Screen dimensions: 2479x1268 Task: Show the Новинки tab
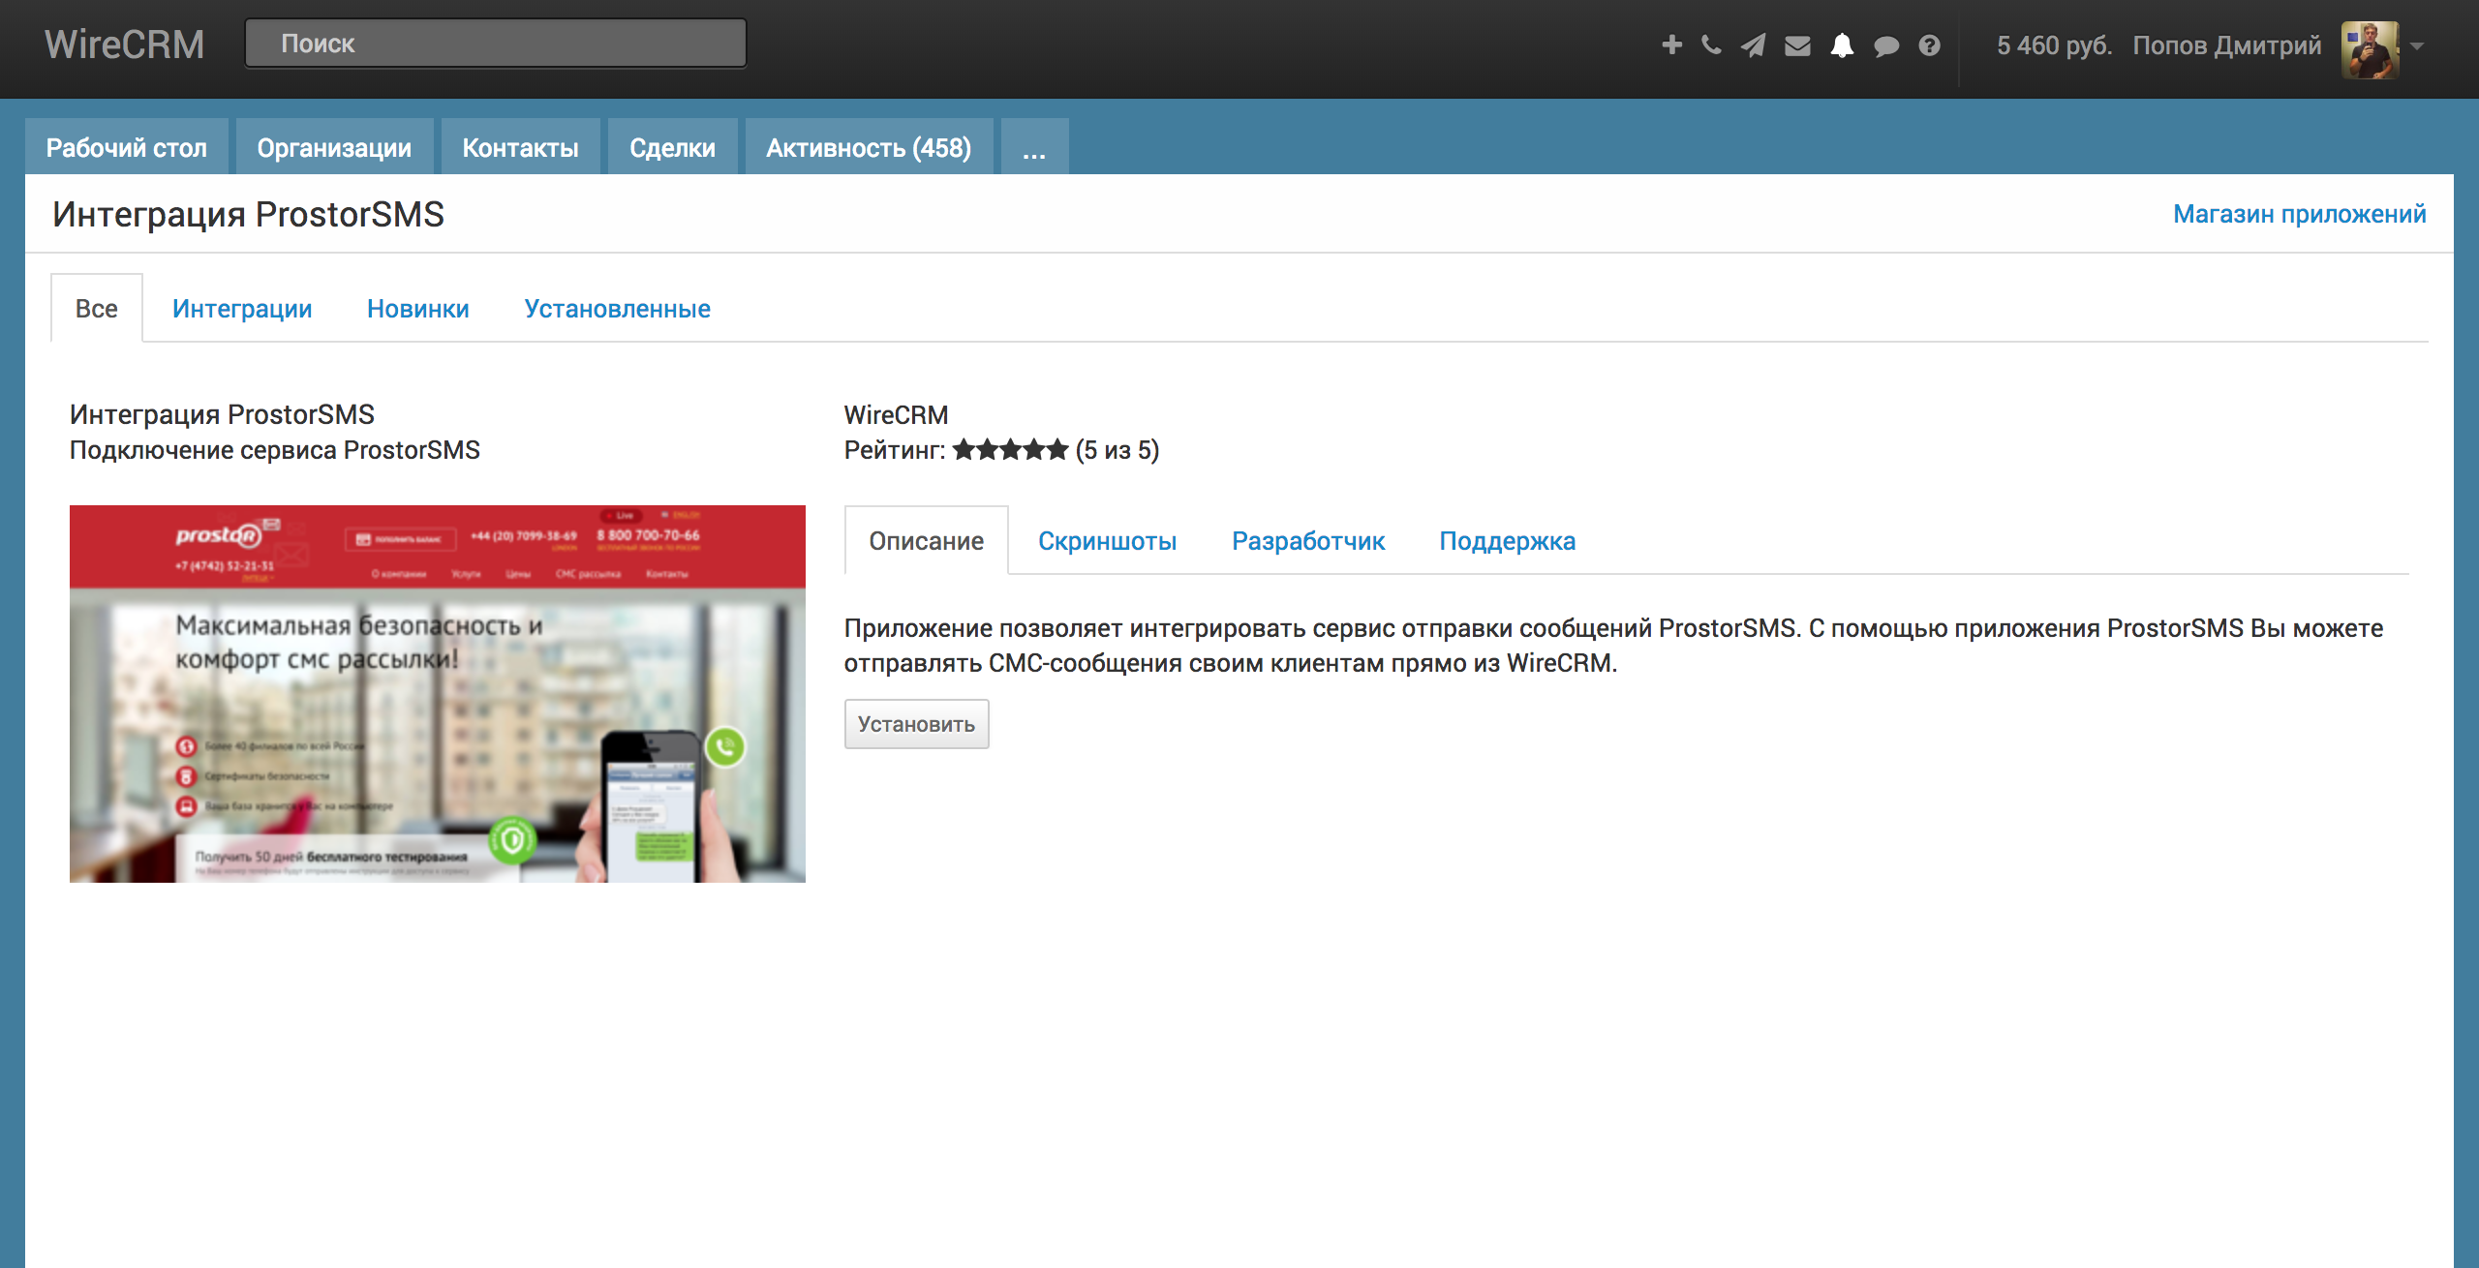click(x=418, y=309)
